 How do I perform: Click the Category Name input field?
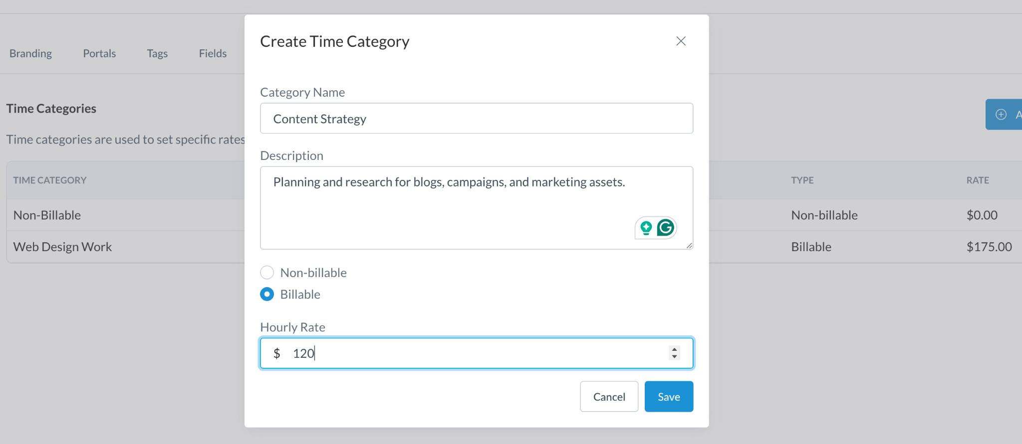476,119
